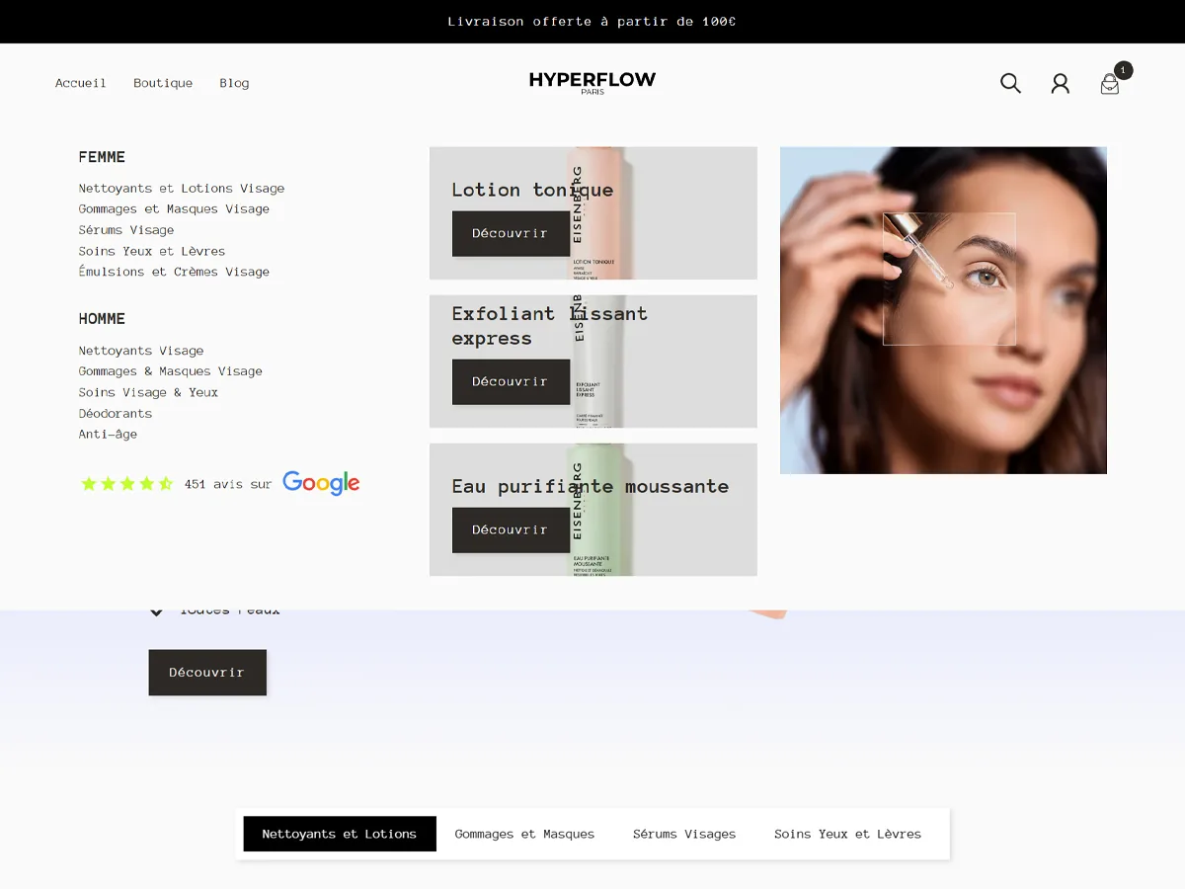Open Gommages et Masques Visage link
1185x889 pixels.
(x=174, y=208)
